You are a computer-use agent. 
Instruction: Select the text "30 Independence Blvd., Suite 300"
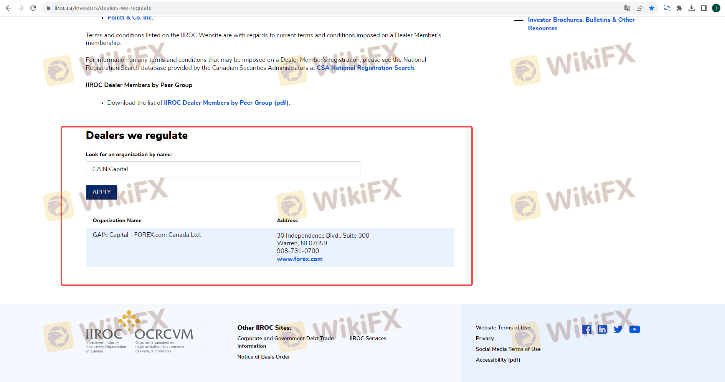pos(323,236)
